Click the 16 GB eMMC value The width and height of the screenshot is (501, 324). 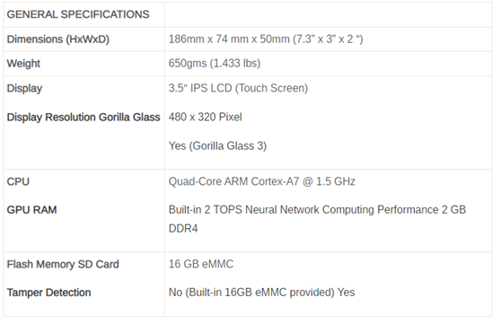(x=201, y=264)
